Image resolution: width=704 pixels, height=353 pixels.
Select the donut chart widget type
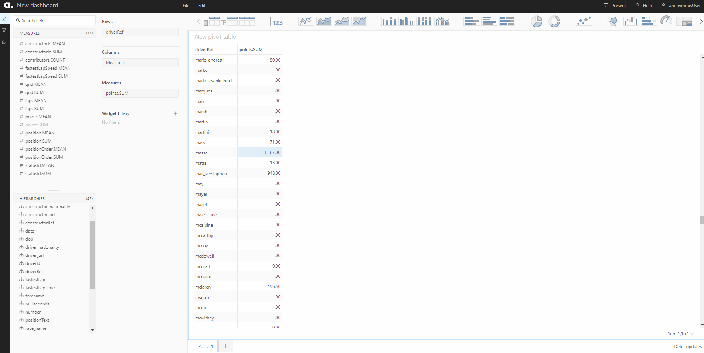555,21
